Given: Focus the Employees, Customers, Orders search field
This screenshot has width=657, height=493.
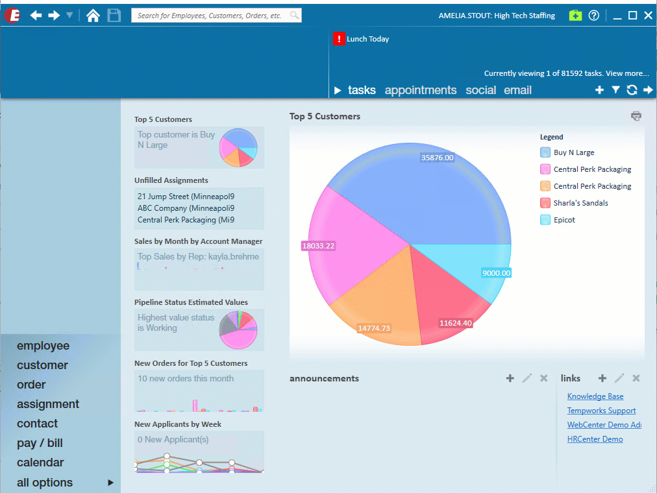Looking at the screenshot, I should click(x=216, y=16).
